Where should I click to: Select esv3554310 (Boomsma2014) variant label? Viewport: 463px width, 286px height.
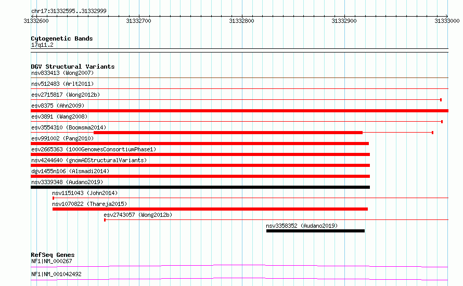69,127
